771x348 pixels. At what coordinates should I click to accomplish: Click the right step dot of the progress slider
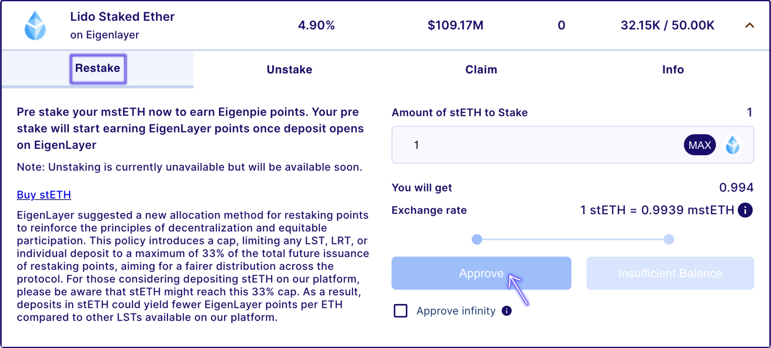click(x=669, y=239)
